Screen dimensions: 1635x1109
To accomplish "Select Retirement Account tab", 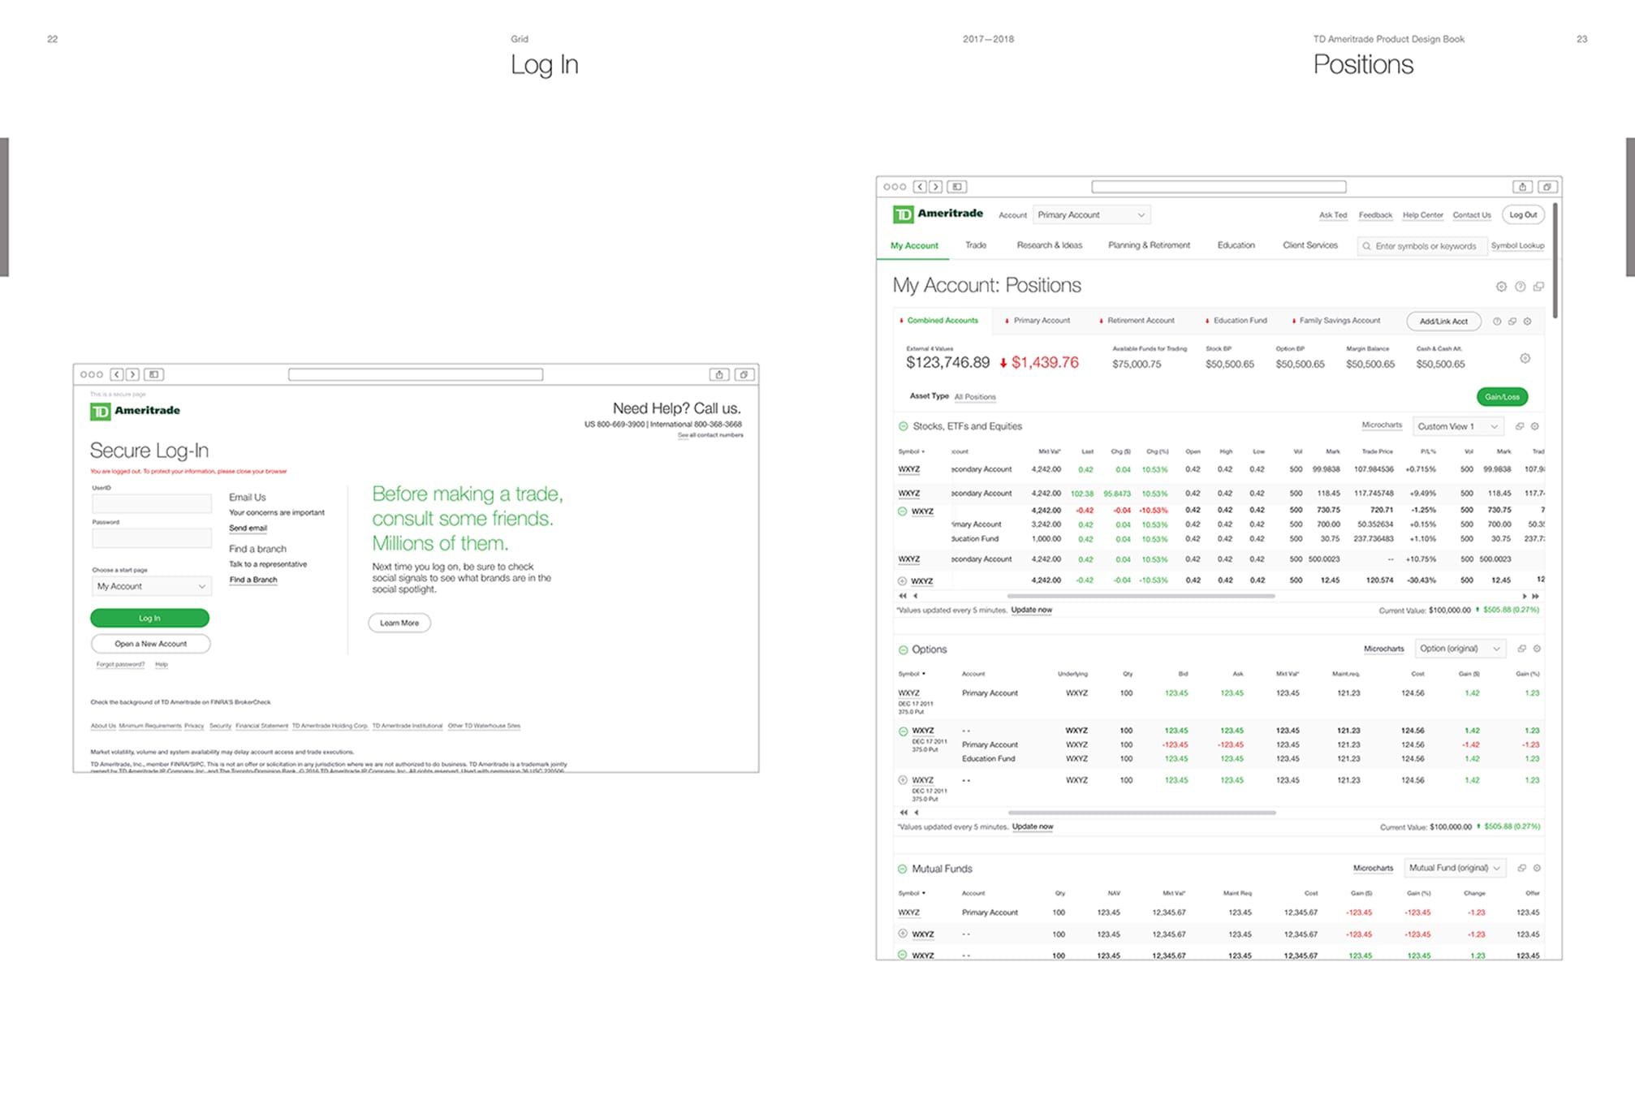I will [x=1137, y=321].
